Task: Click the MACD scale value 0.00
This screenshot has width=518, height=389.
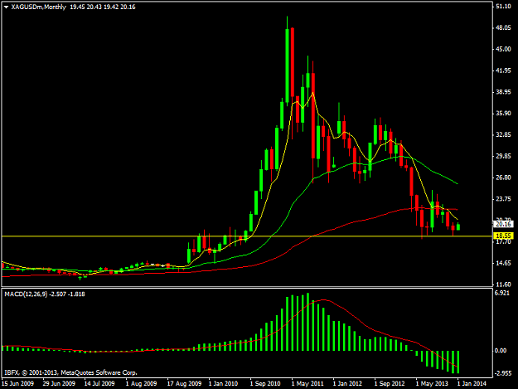Action: pyautogui.click(x=501, y=351)
